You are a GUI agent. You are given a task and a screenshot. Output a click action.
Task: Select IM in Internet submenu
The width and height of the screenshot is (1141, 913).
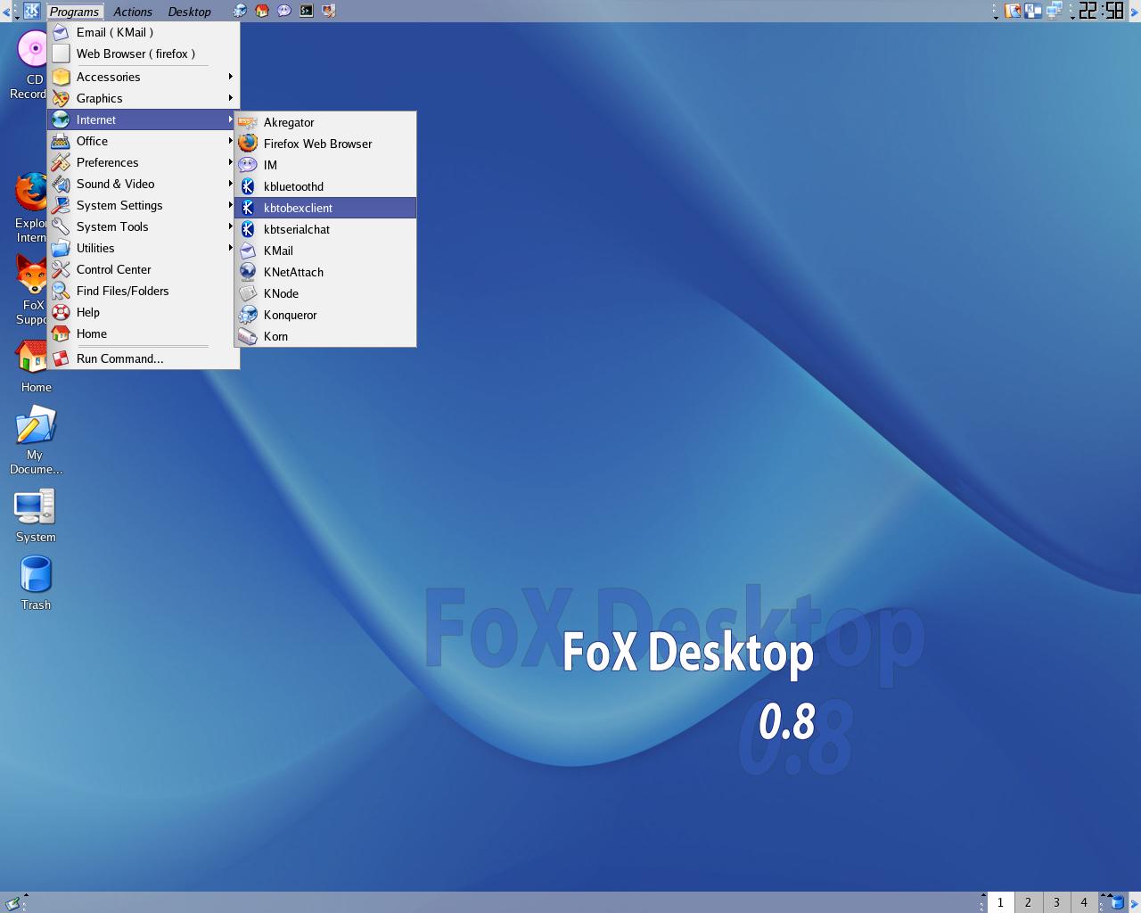click(x=325, y=165)
